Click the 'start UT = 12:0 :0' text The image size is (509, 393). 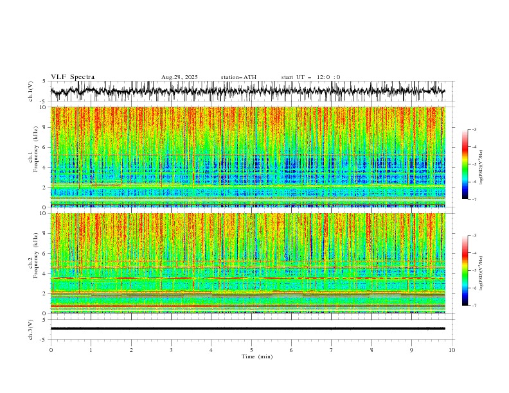(x=311, y=77)
